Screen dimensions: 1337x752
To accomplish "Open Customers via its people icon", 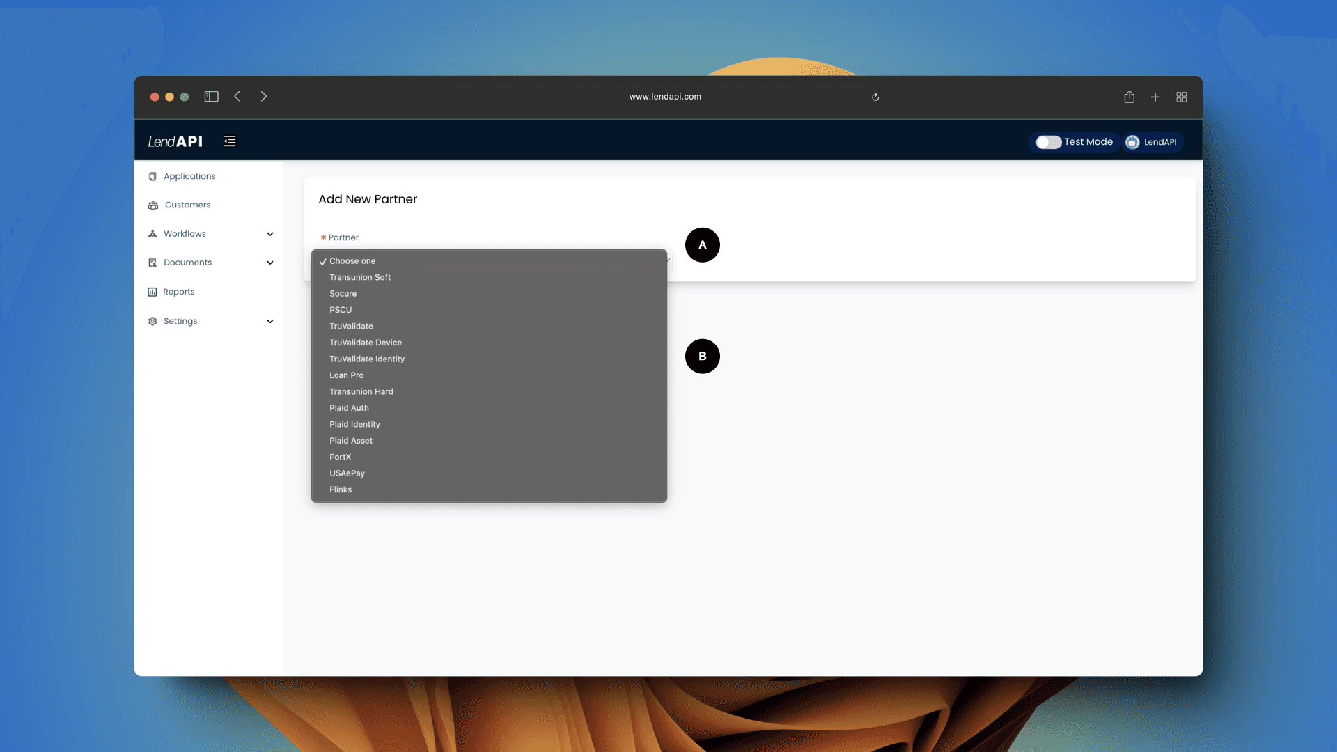I will [x=153, y=205].
